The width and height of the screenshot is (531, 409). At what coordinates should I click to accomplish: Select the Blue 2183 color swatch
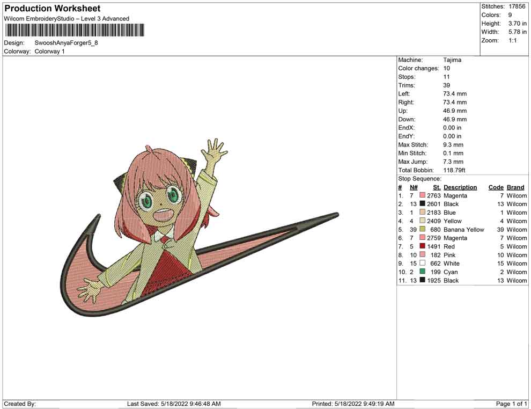[x=422, y=212]
